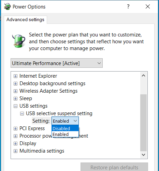
Task: Click the scrollbar up arrow in settings list
Action: click(x=144, y=76)
